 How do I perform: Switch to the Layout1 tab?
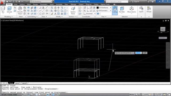point(17,83)
